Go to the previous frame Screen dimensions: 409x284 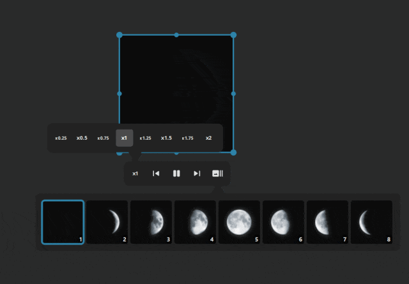pyautogui.click(x=156, y=174)
